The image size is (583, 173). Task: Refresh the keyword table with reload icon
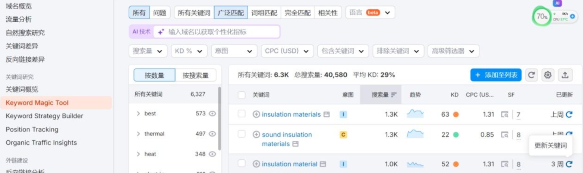click(532, 75)
